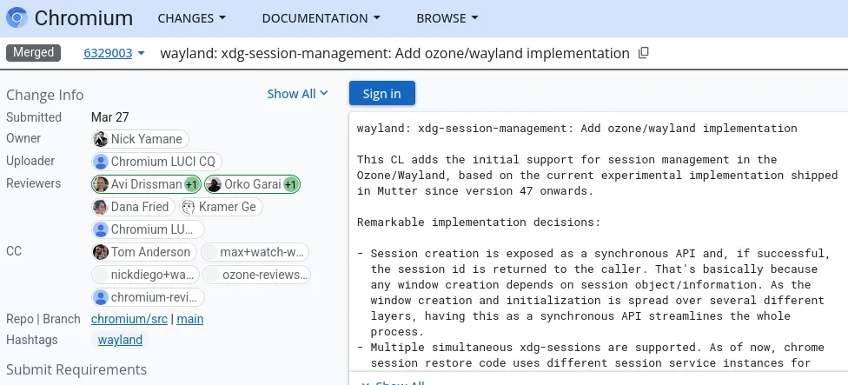The image size is (848, 385).
Task: Open the DOCUMENTATION menu
Action: (x=321, y=17)
